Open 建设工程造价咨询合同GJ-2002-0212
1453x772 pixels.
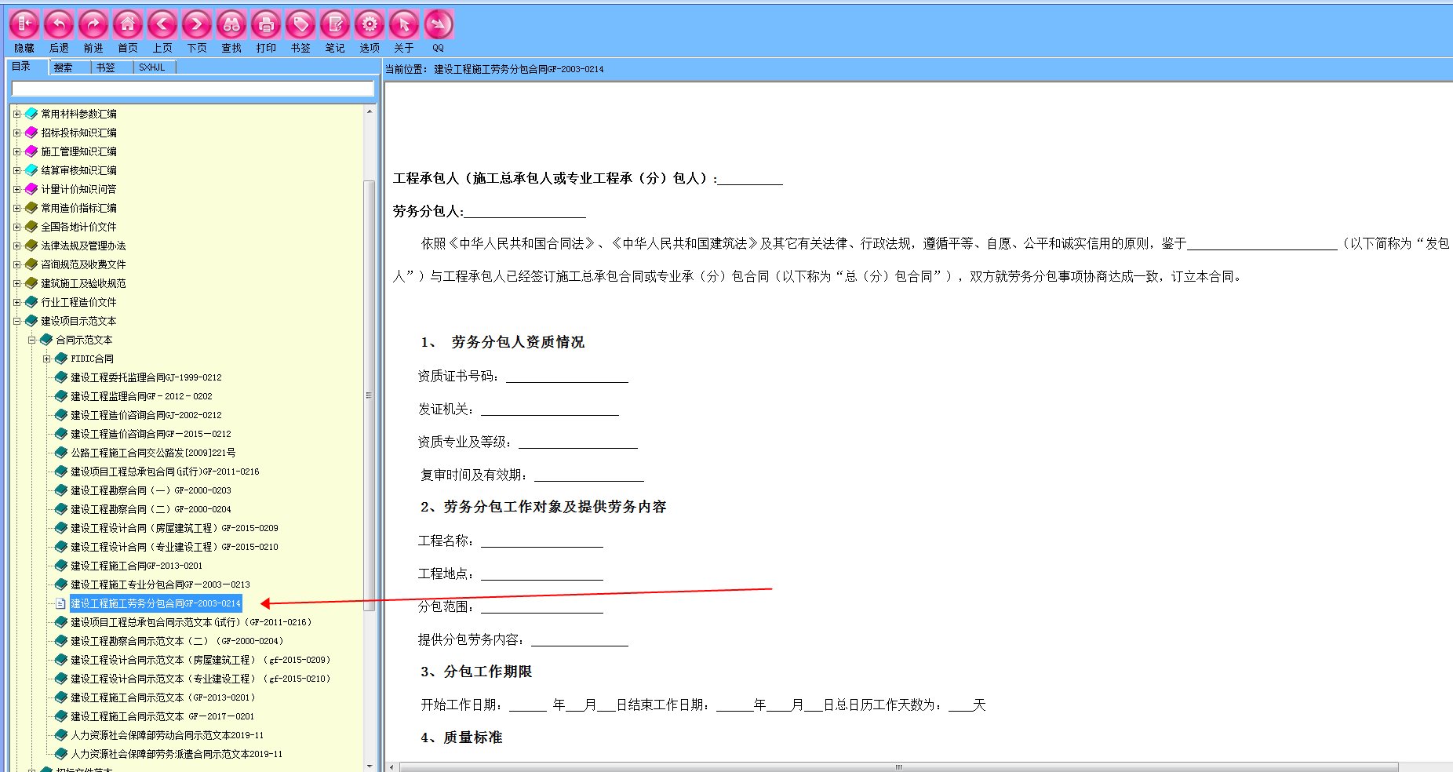pyautogui.click(x=146, y=415)
